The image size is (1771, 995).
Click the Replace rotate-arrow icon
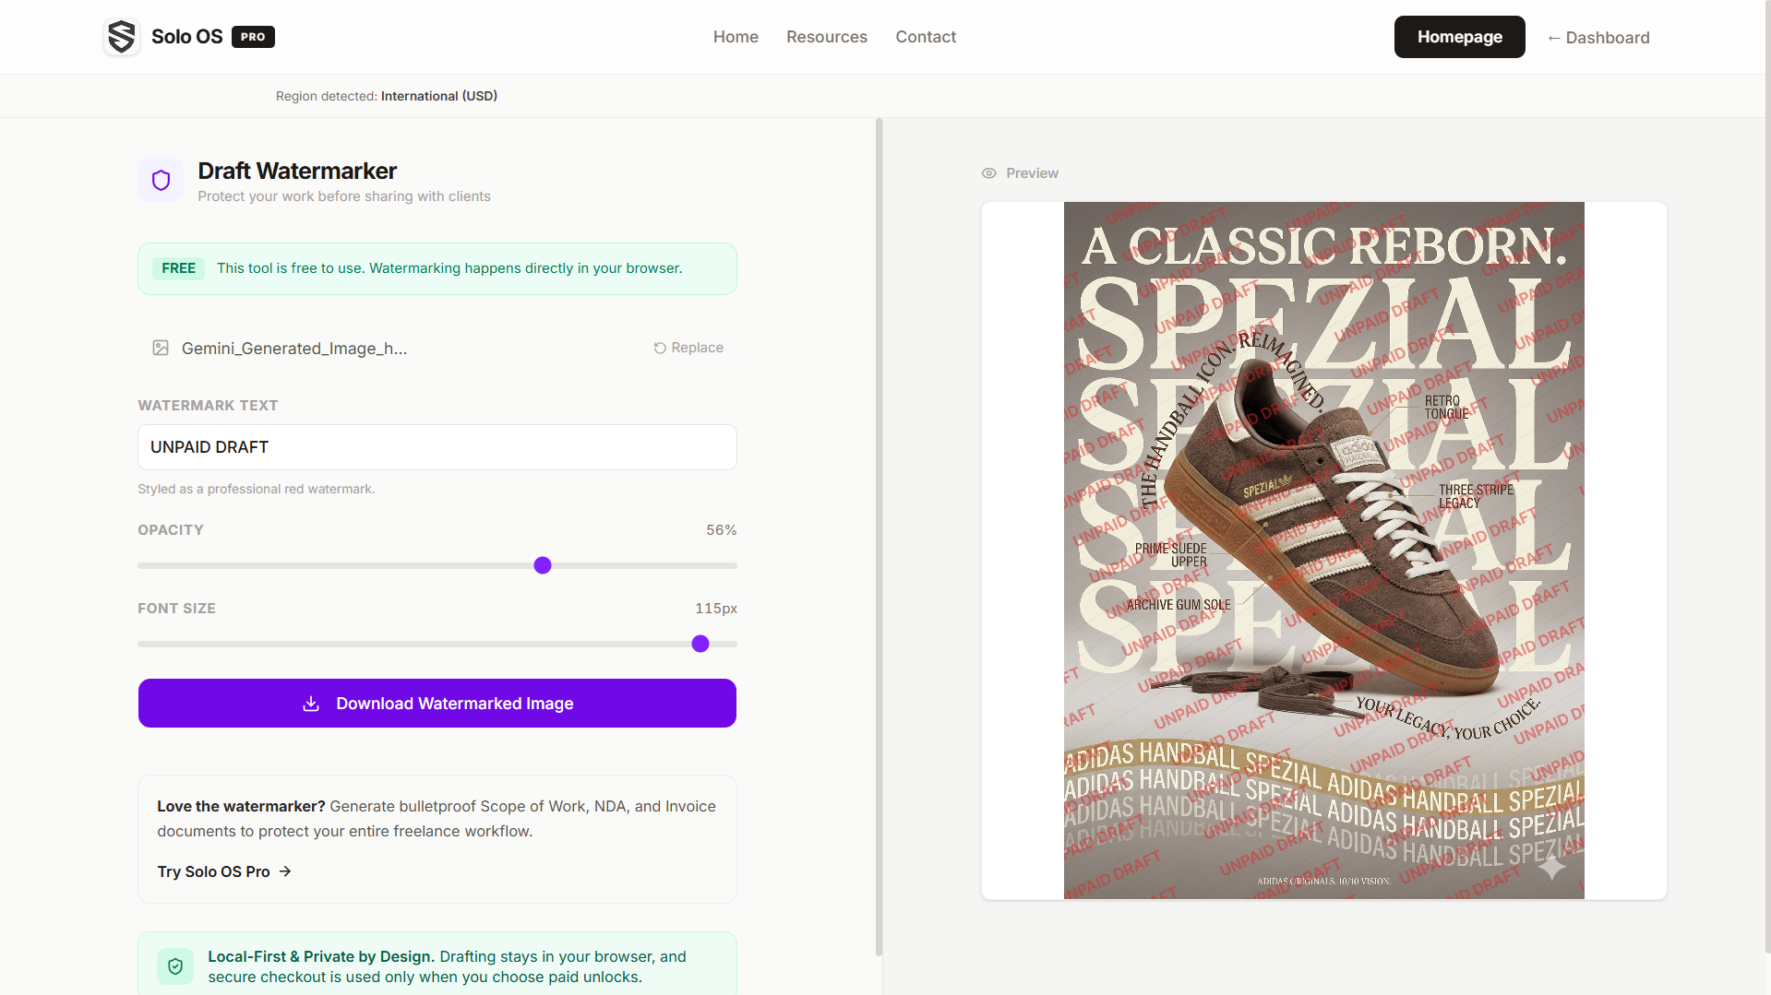[660, 348]
